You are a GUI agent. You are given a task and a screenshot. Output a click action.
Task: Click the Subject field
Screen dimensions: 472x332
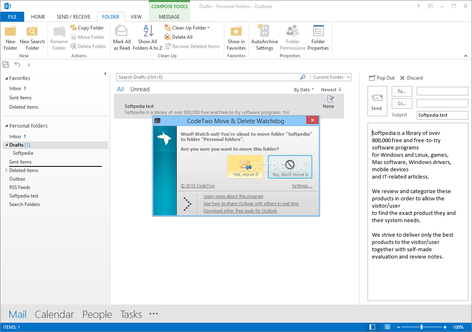click(x=442, y=115)
